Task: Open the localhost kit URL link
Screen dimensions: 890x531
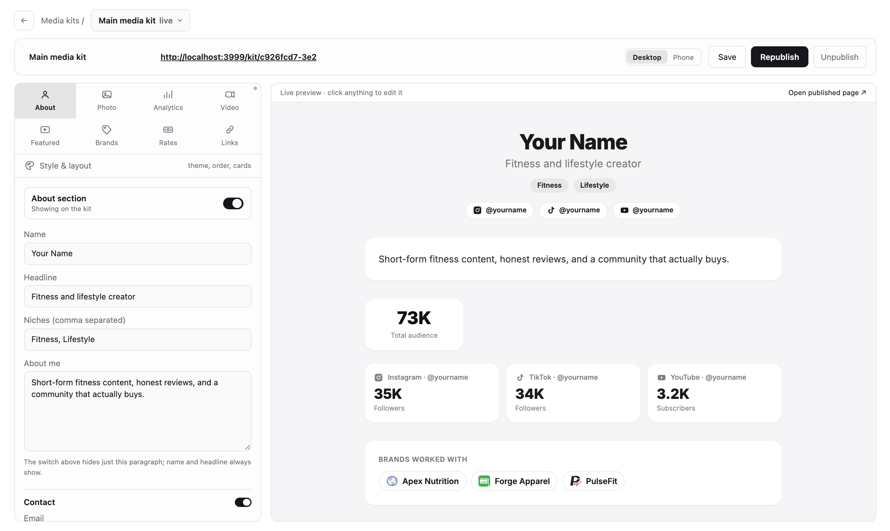Action: [x=239, y=57]
